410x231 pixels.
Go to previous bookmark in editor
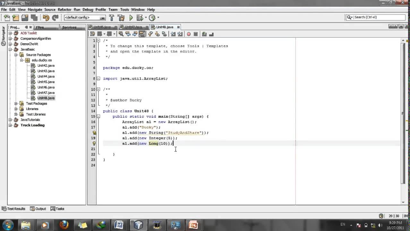(x=150, y=34)
